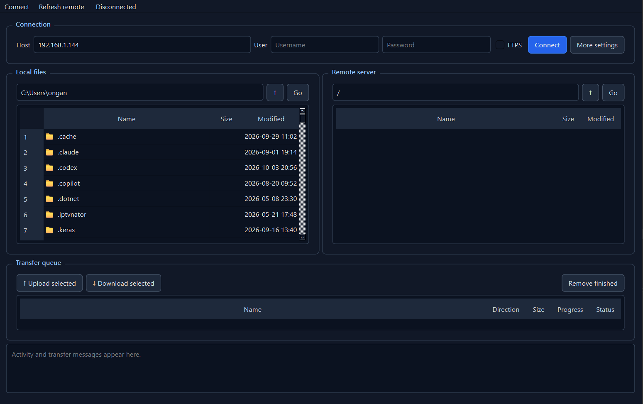Click Upload selected button
643x404 pixels.
[x=49, y=283]
